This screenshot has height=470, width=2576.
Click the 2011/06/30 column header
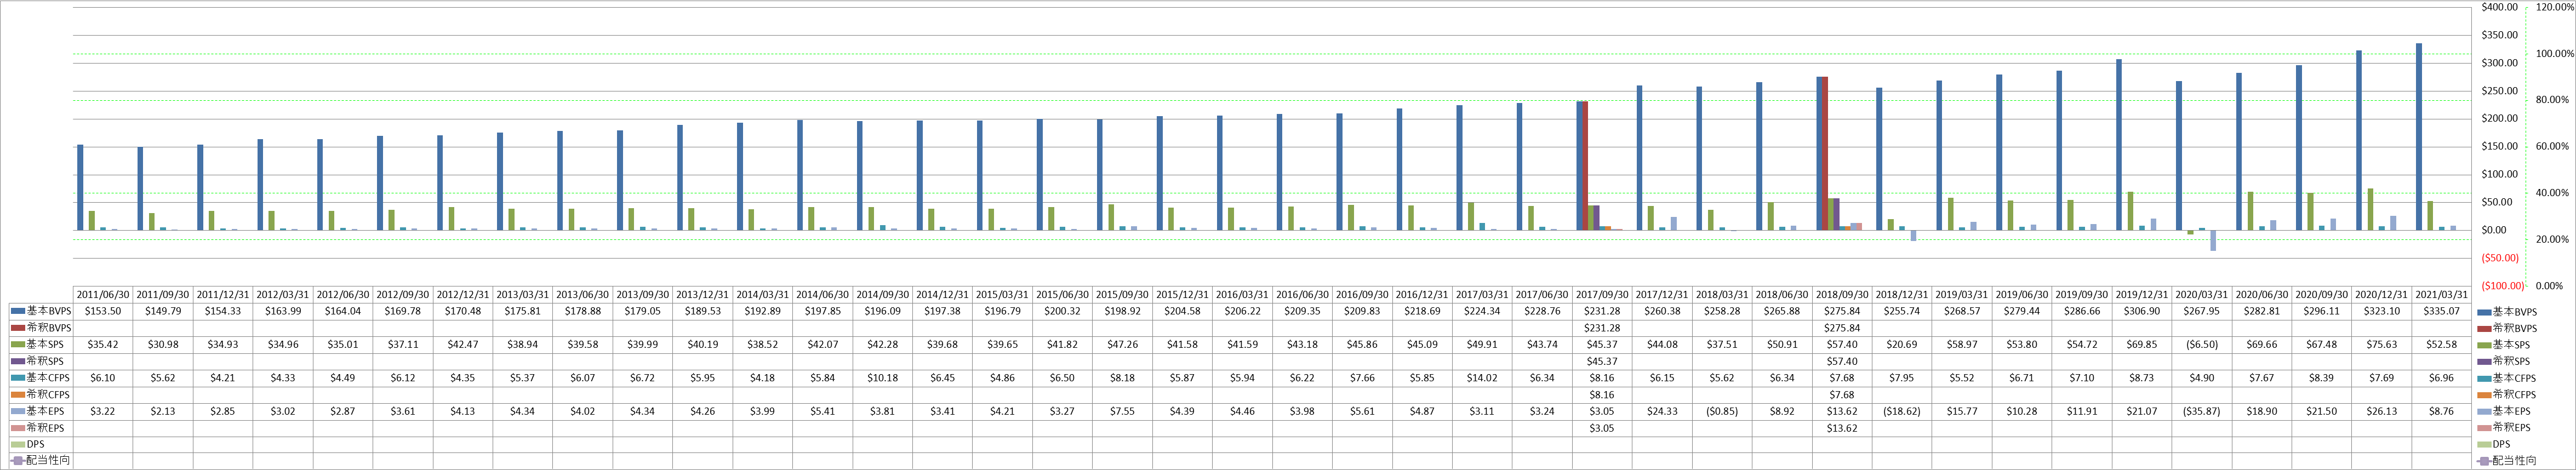[103, 295]
